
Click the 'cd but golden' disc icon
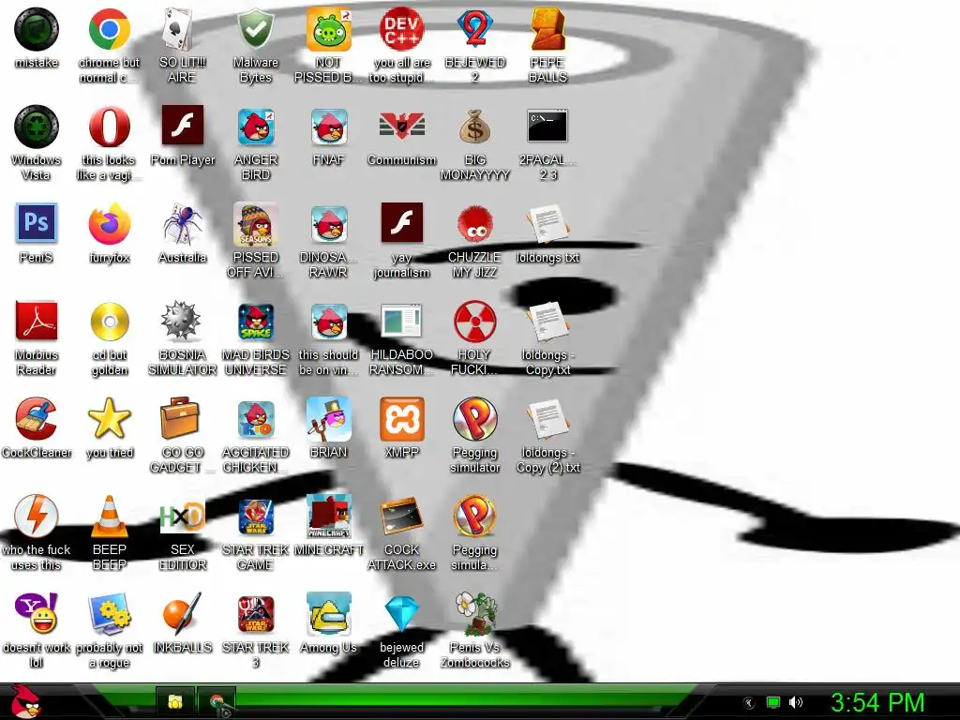point(109,322)
